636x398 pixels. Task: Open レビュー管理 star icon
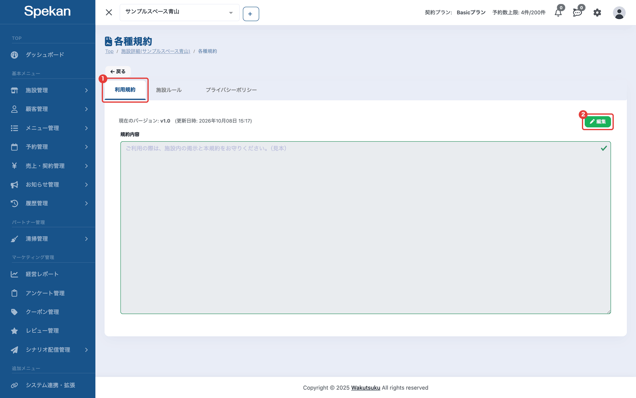14,331
